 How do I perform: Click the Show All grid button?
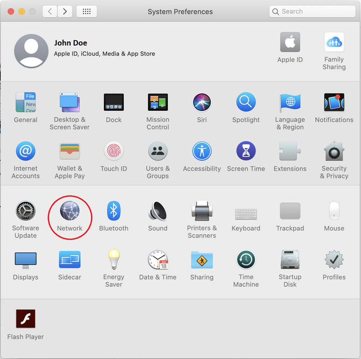87,11
